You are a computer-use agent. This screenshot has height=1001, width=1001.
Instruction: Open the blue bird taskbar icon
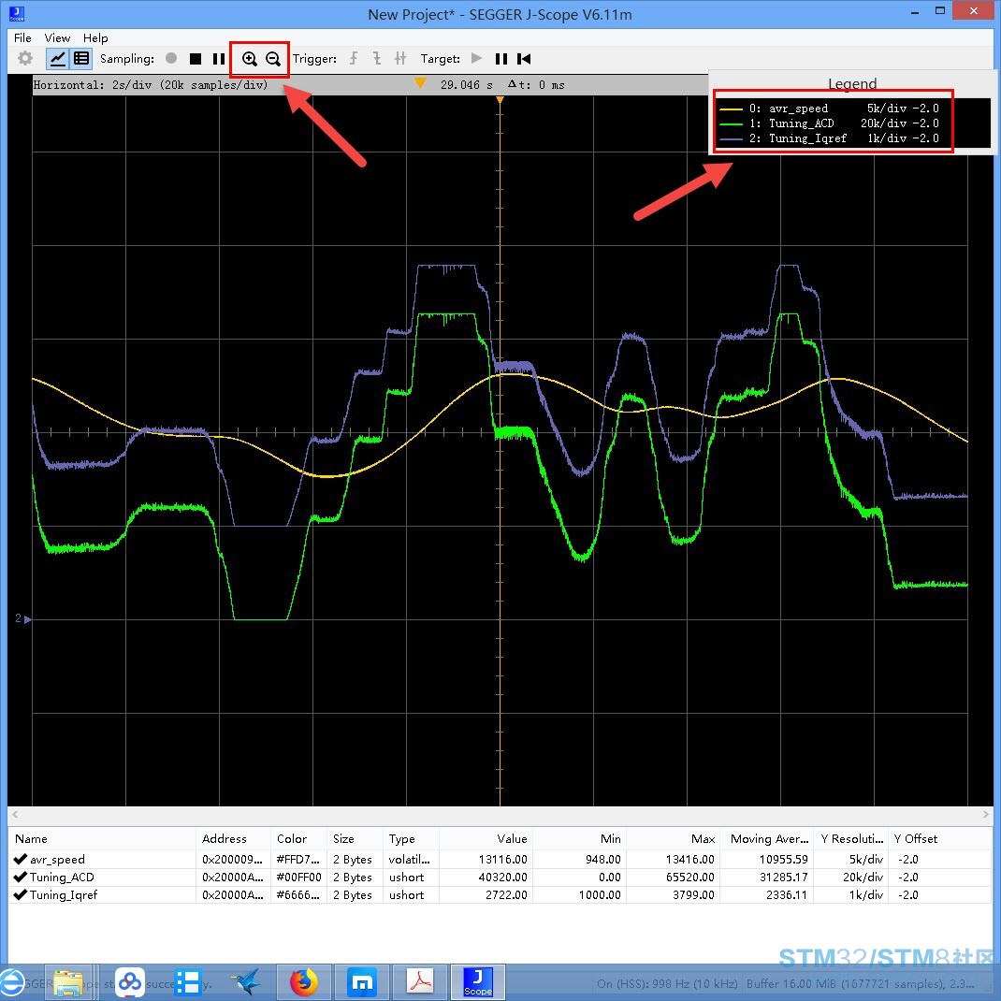point(245,982)
